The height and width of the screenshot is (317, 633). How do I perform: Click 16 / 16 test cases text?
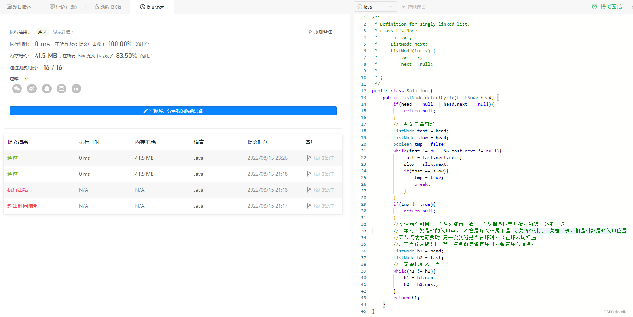(x=53, y=67)
